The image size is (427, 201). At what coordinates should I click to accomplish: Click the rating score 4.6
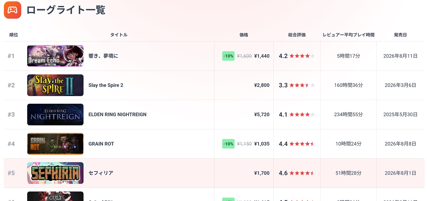pyautogui.click(x=283, y=173)
